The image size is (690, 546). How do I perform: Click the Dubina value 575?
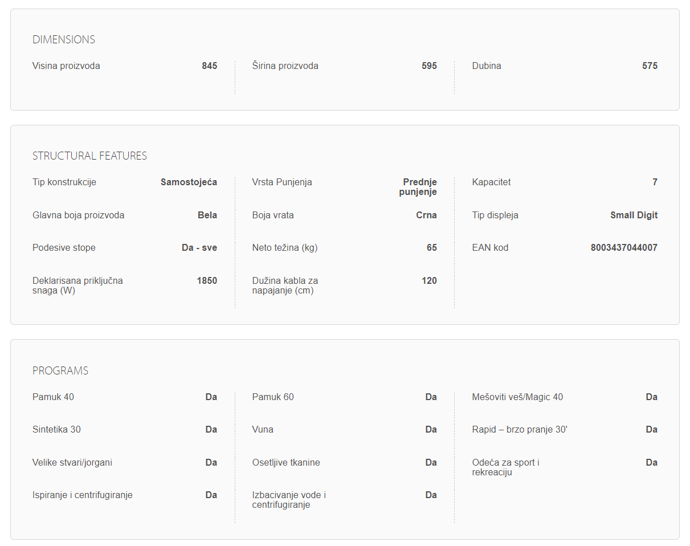click(x=650, y=66)
